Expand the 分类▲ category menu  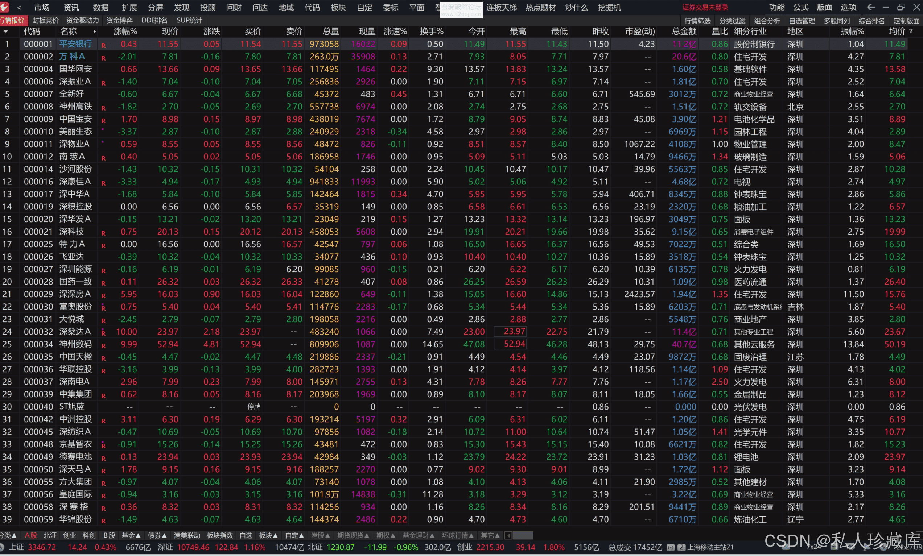point(8,535)
